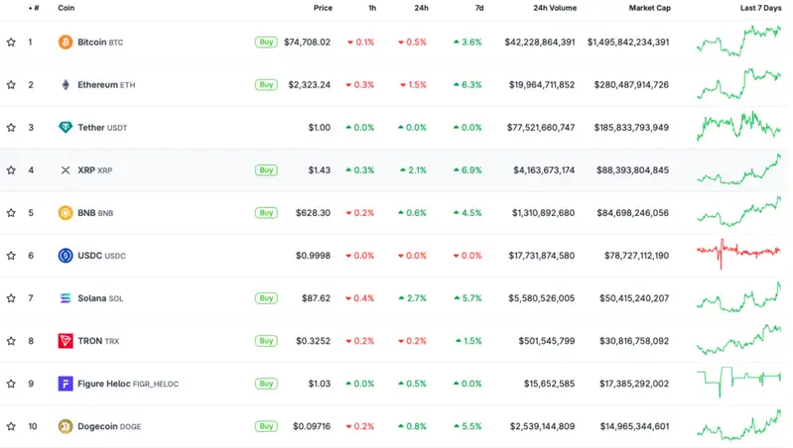This screenshot has width=793, height=448.
Task: Click the BNB coin logo
Action: tap(66, 213)
